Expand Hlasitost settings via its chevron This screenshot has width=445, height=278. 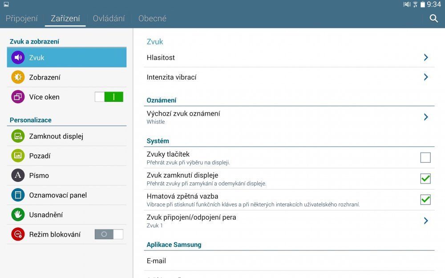click(425, 57)
